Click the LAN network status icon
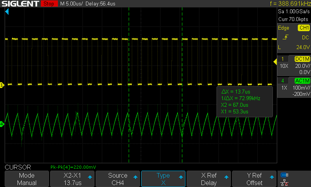Screen dimensions: 311x187 (x=285, y=182)
